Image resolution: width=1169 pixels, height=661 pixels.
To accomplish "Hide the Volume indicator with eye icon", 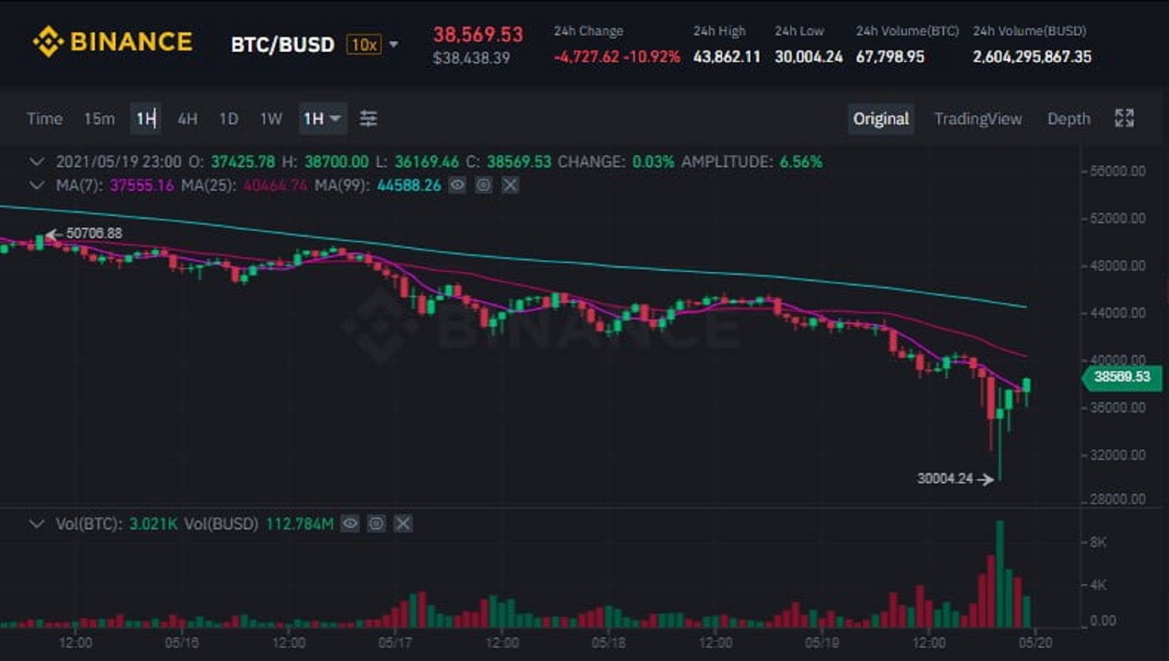I will point(350,523).
